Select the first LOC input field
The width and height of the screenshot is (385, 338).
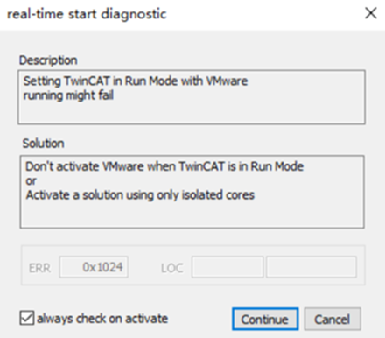pyautogui.click(x=227, y=267)
